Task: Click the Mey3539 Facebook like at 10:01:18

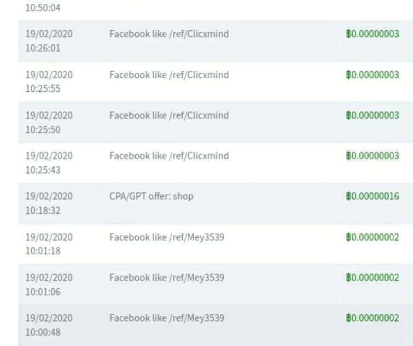Action: pos(167,237)
